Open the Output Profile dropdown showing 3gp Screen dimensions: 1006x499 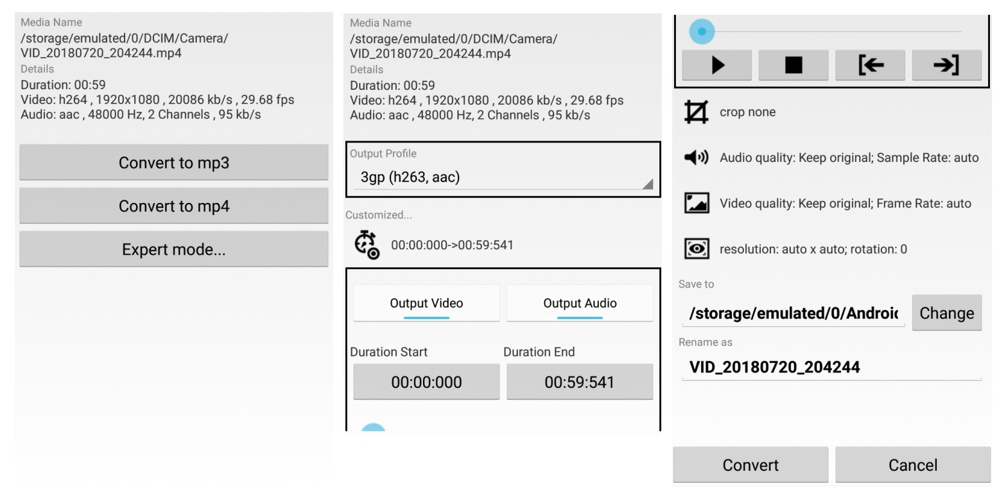click(503, 177)
